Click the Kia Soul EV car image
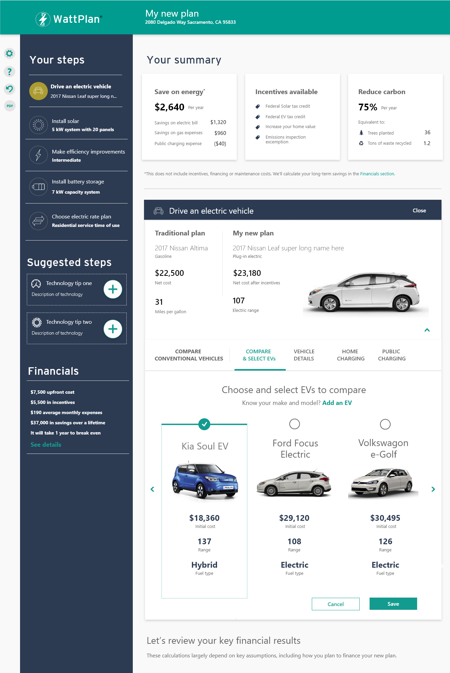450x673 pixels. [205, 481]
